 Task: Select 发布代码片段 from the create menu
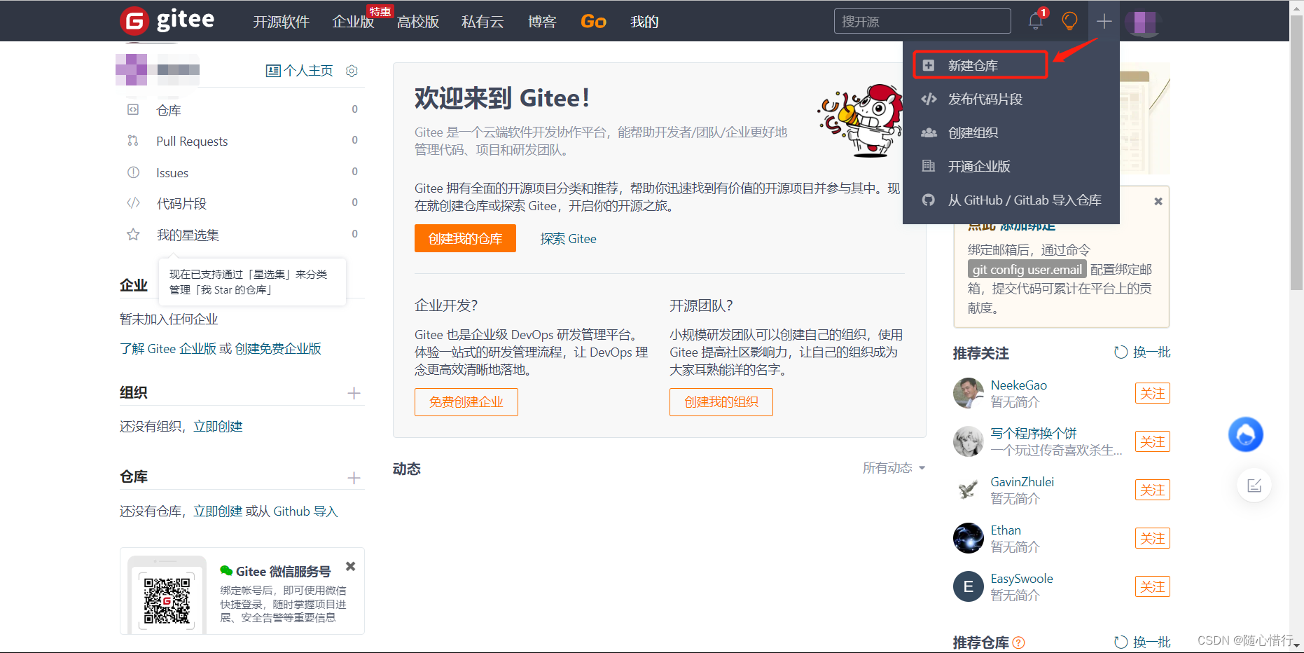[x=1011, y=99]
